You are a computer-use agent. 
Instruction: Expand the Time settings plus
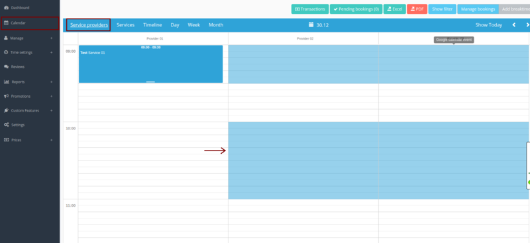[x=52, y=53]
